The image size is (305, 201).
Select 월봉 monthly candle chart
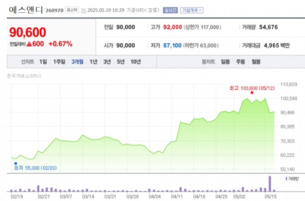[255, 62]
